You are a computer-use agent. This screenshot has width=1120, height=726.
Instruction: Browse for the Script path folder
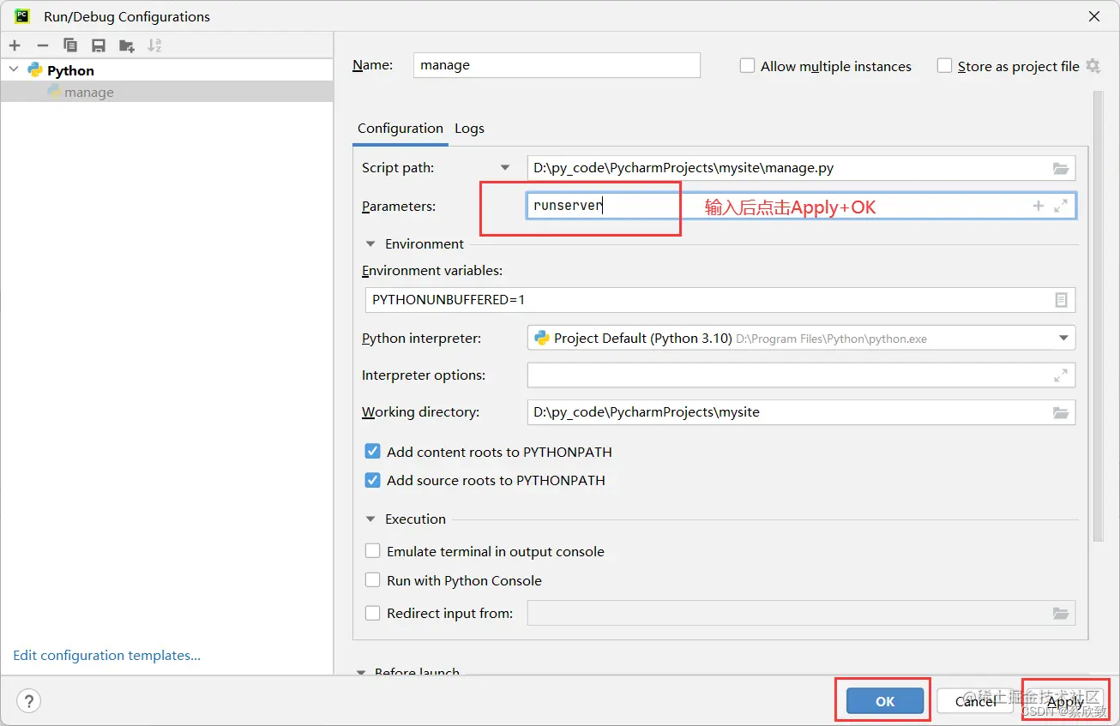[1061, 169]
